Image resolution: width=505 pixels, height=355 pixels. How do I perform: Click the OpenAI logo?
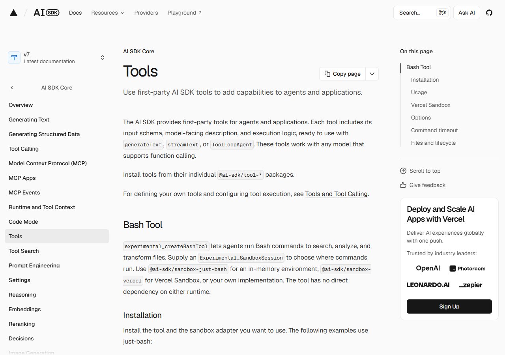pyautogui.click(x=428, y=268)
